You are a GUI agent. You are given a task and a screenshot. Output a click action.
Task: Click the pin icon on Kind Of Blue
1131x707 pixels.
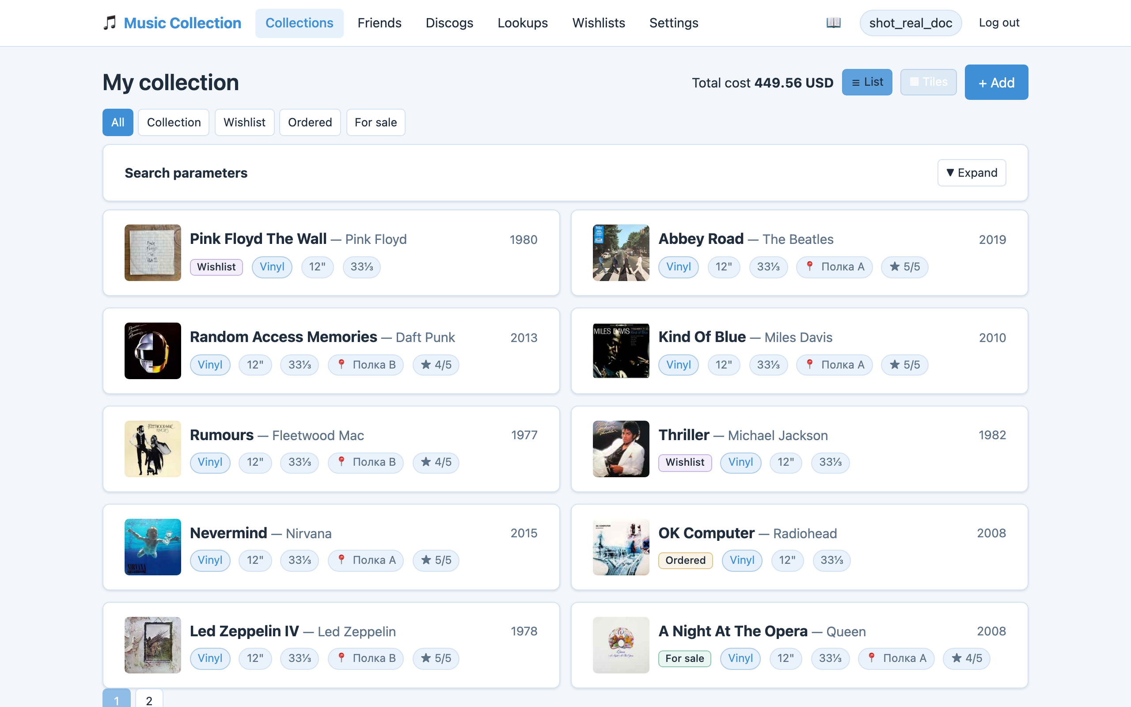coord(809,365)
